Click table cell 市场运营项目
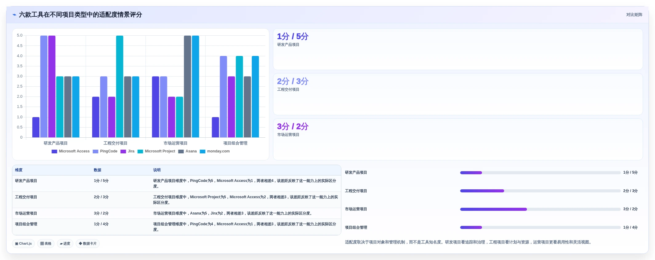This screenshot has height=260, width=655. (x=26, y=214)
